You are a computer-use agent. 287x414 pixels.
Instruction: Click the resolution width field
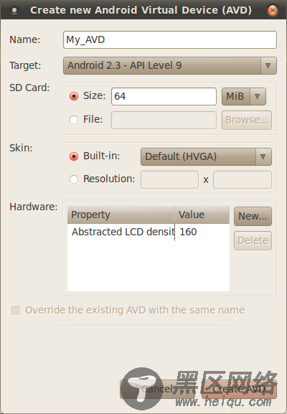coord(169,180)
